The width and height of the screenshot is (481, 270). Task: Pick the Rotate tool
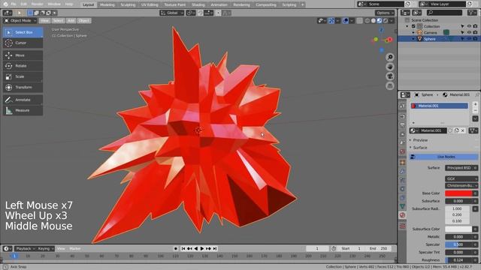(23, 66)
